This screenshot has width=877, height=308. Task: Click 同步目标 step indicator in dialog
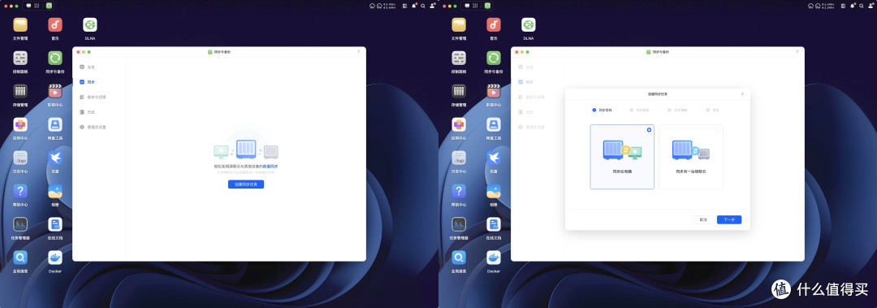[x=603, y=111]
